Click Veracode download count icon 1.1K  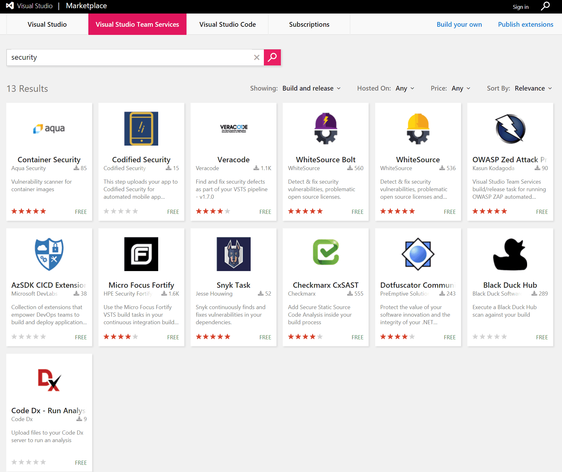point(256,168)
